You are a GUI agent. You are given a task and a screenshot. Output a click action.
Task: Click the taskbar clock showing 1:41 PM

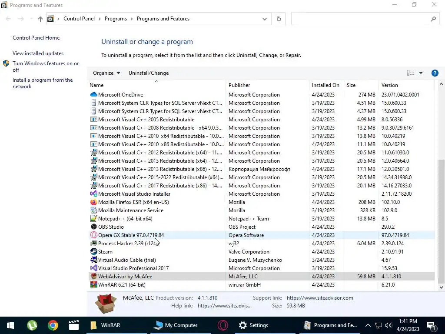coord(408,325)
